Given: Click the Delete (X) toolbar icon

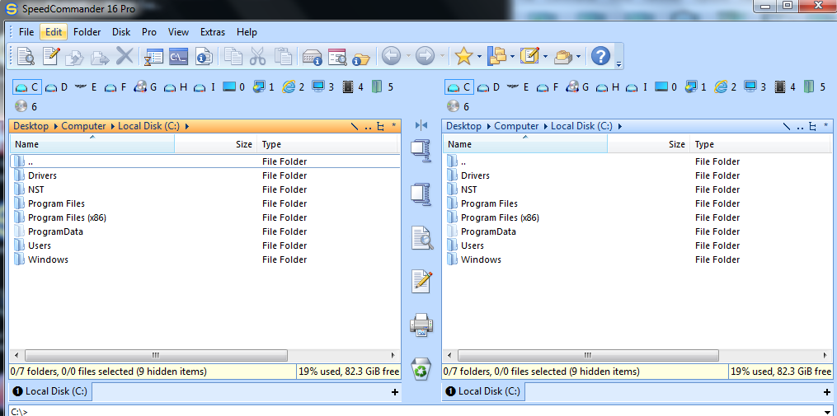Looking at the screenshot, I should (x=125, y=56).
